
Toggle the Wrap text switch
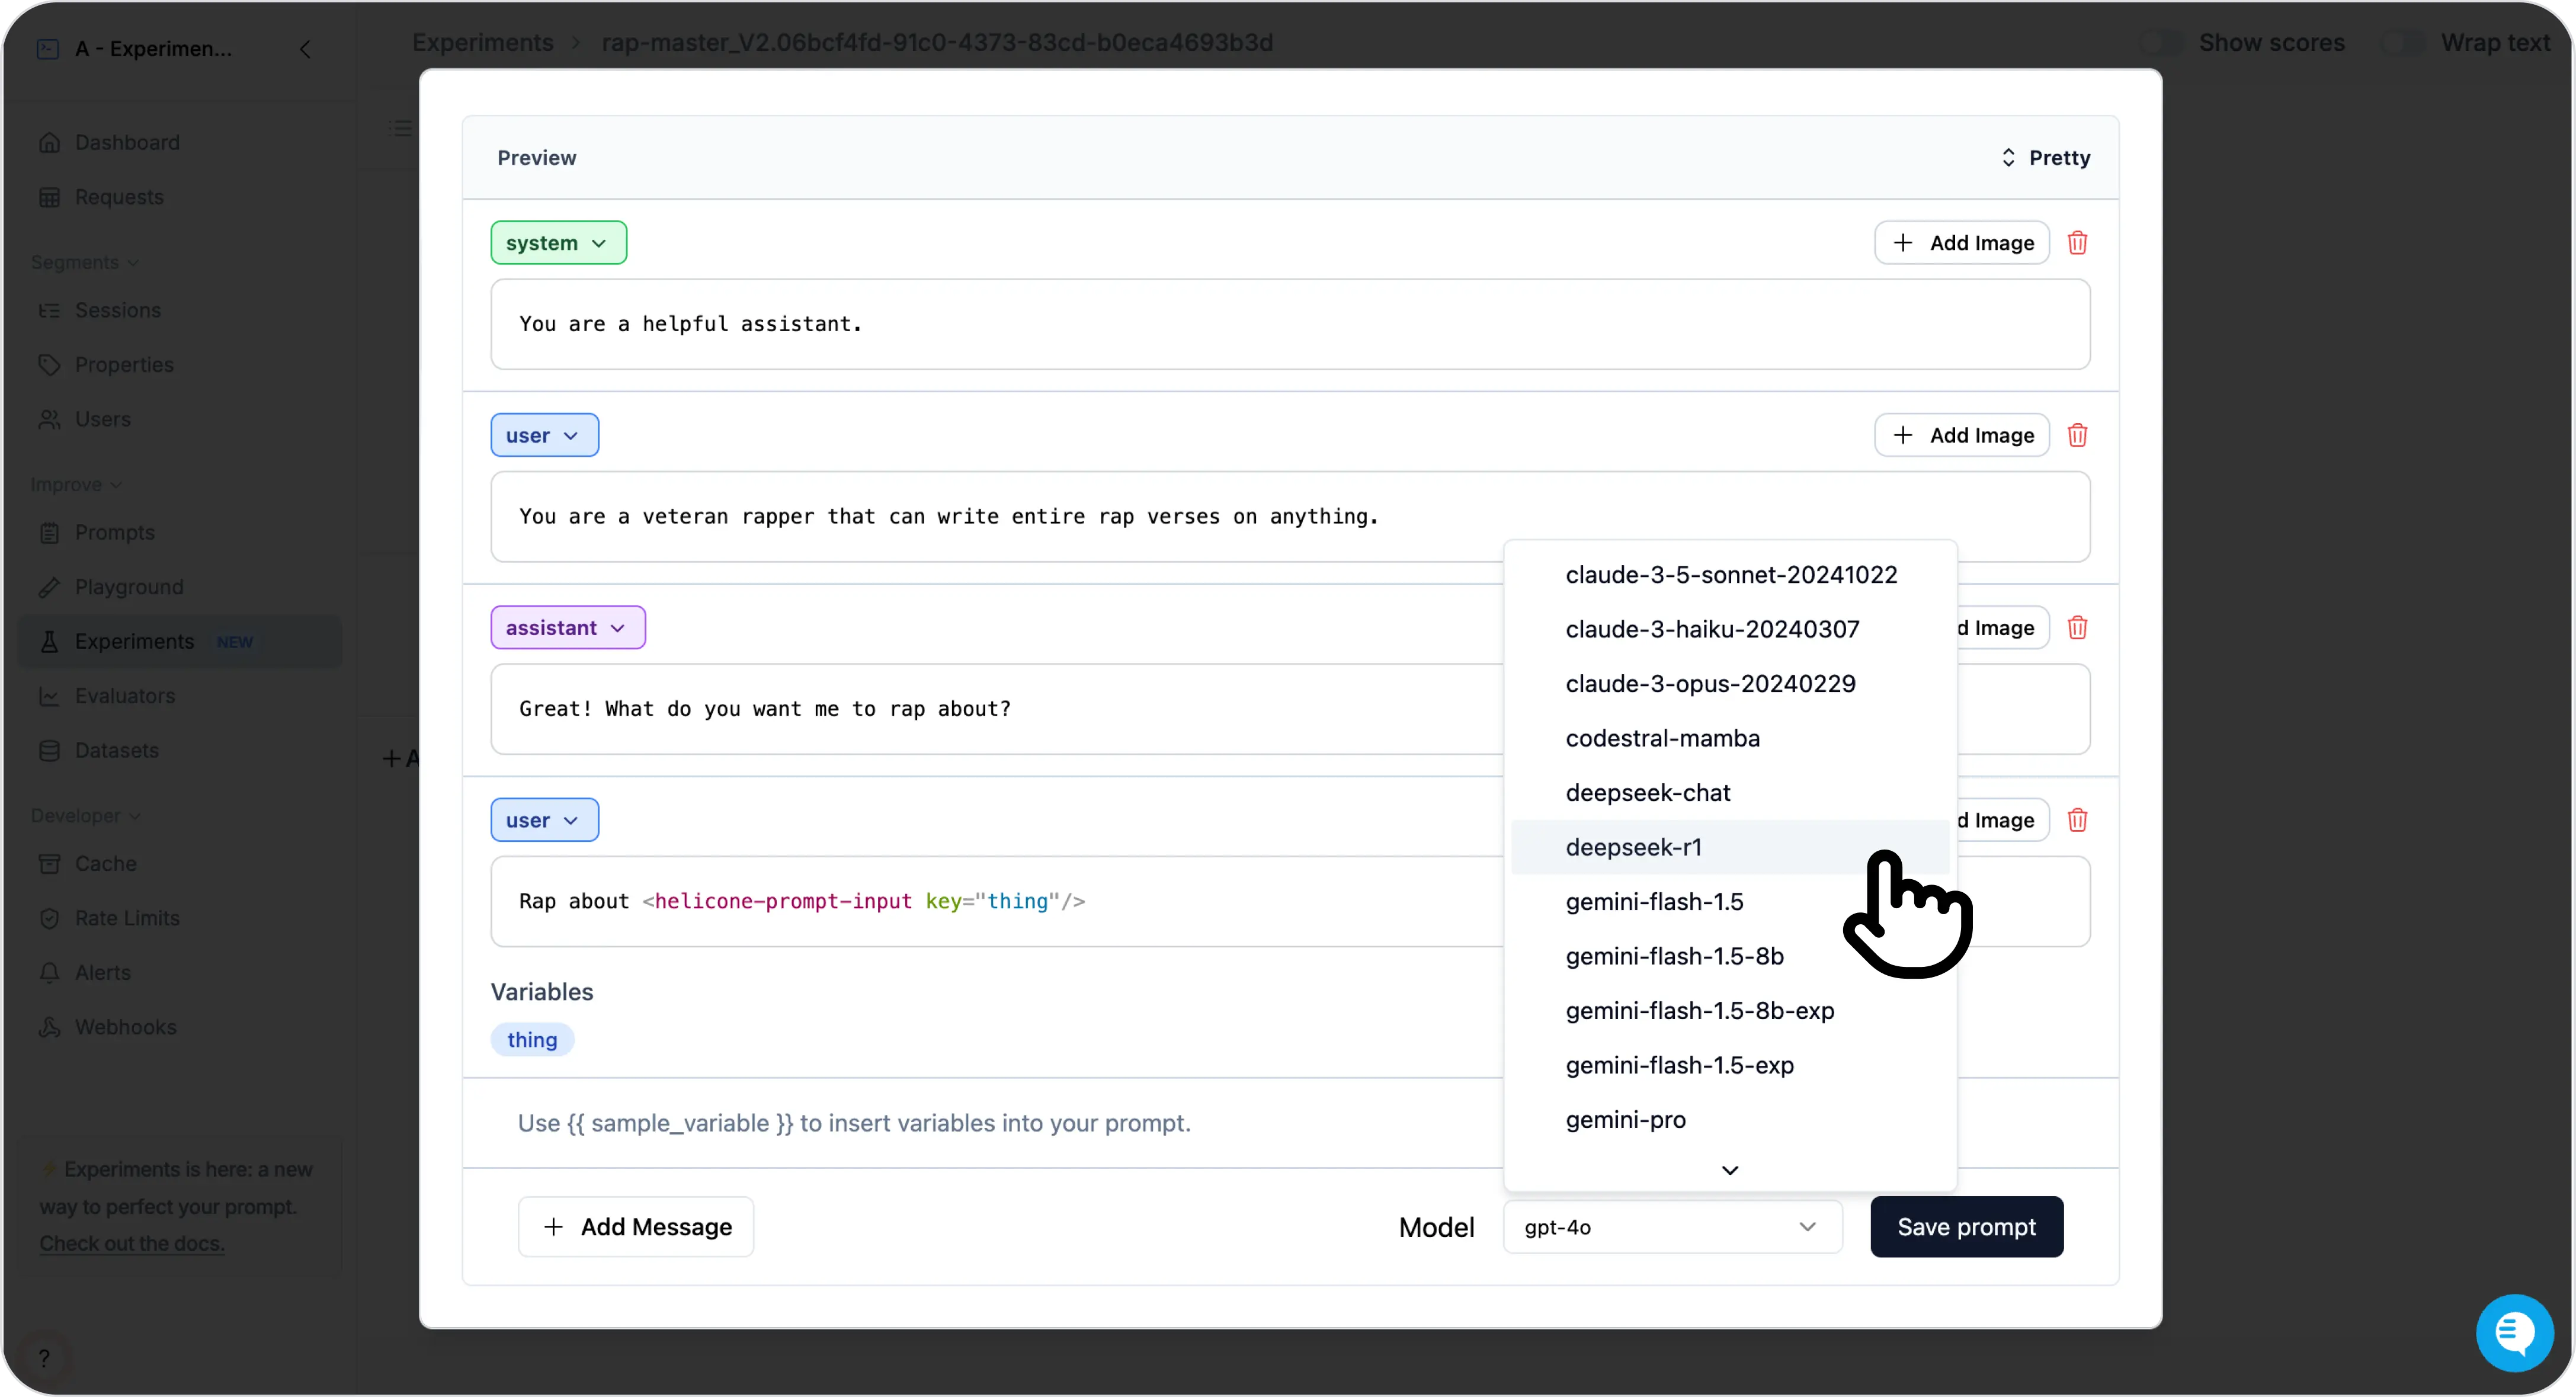2403,42
